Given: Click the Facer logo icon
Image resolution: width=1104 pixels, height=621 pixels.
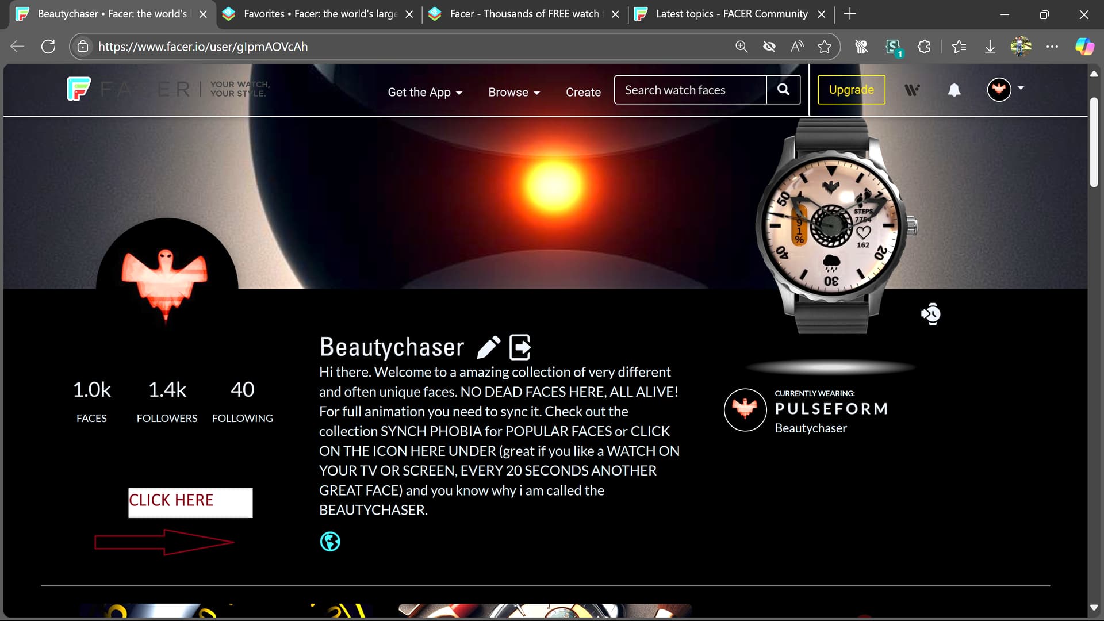Looking at the screenshot, I should pos(79,89).
